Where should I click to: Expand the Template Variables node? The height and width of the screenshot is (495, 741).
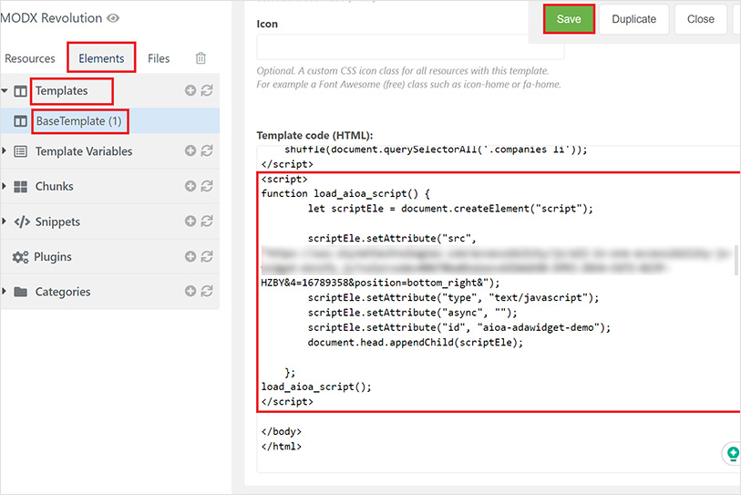coord(5,150)
